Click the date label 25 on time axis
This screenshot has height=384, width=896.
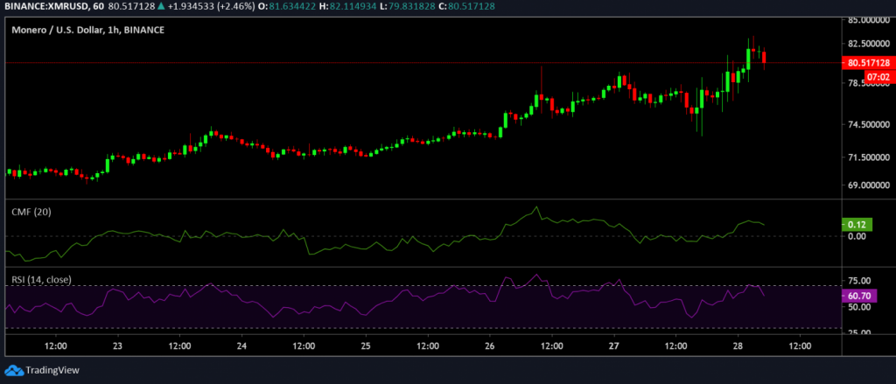366,346
